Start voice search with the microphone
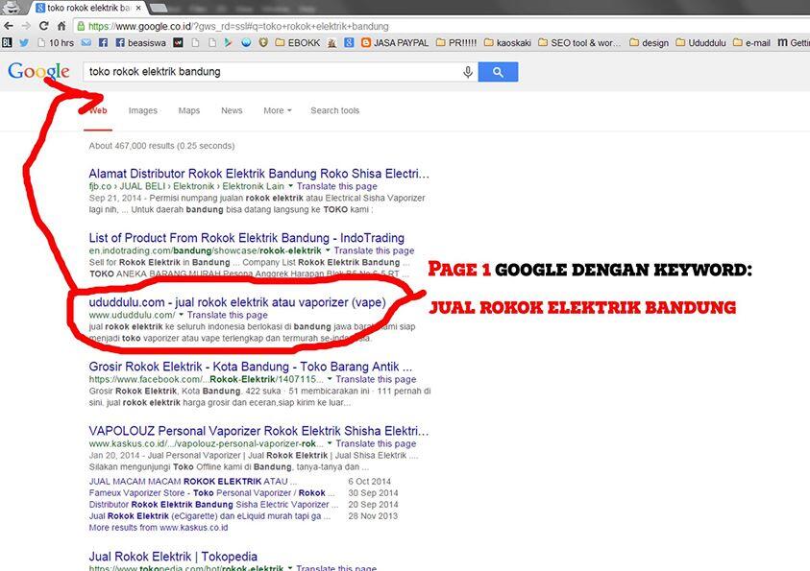 468,72
